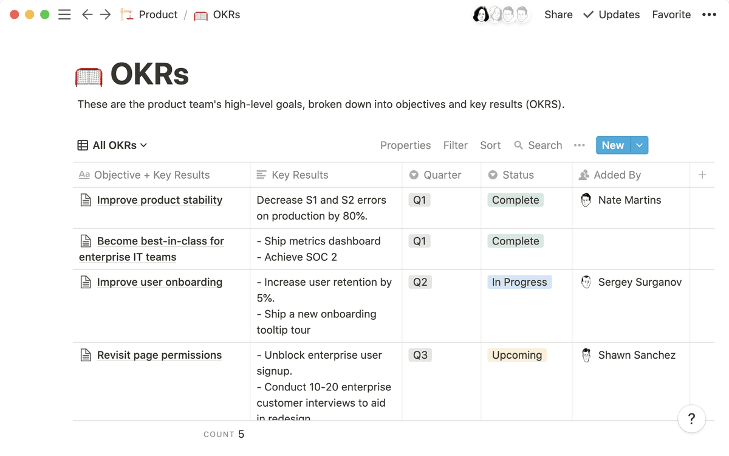Click the first collaborator avatar with dark hair
729x456 pixels.
click(x=481, y=15)
